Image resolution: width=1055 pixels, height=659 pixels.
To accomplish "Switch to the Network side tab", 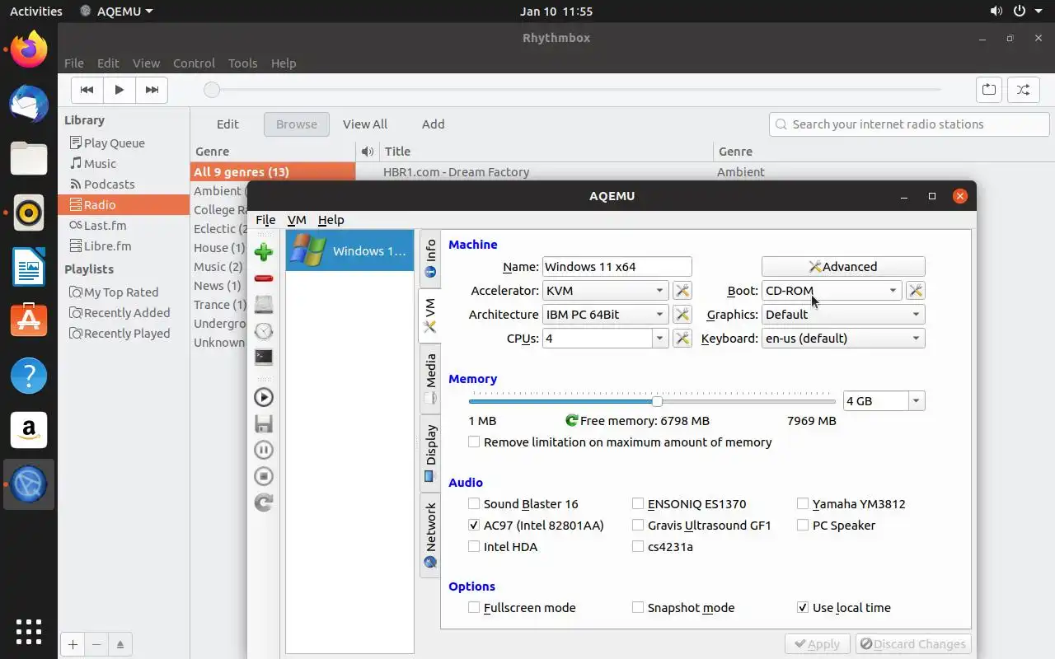I will tap(430, 535).
